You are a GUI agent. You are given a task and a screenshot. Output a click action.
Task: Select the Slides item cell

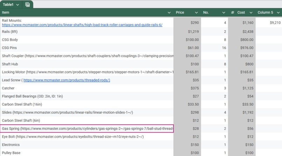coord(87,113)
